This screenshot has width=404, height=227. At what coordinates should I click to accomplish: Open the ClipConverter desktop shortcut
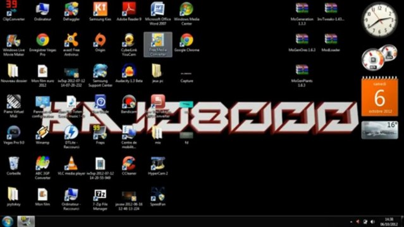coord(14,11)
